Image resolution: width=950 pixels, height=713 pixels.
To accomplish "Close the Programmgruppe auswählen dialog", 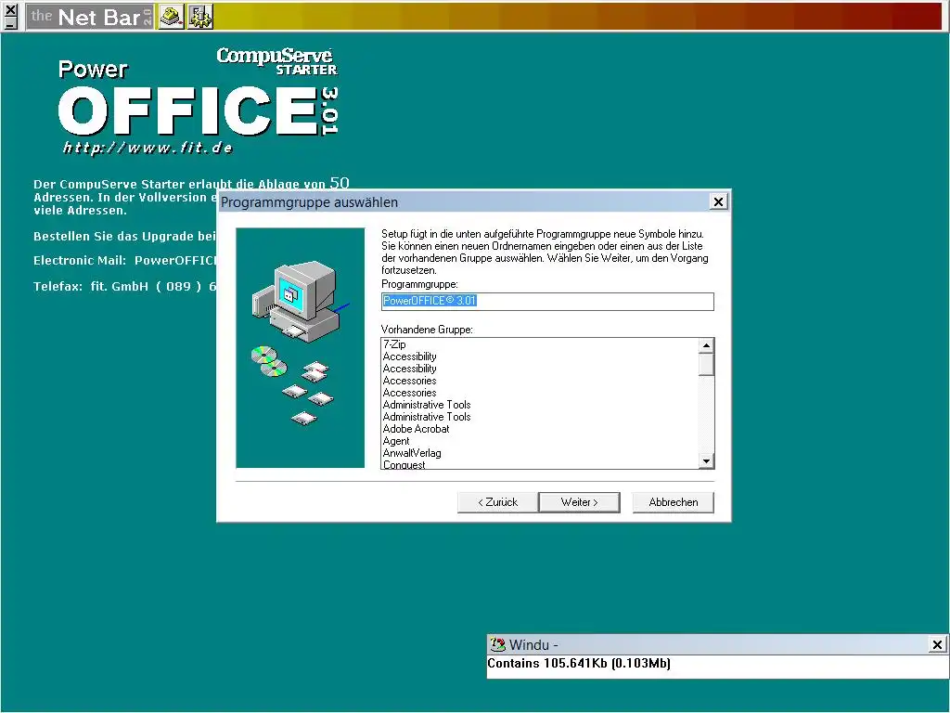I will pos(718,201).
